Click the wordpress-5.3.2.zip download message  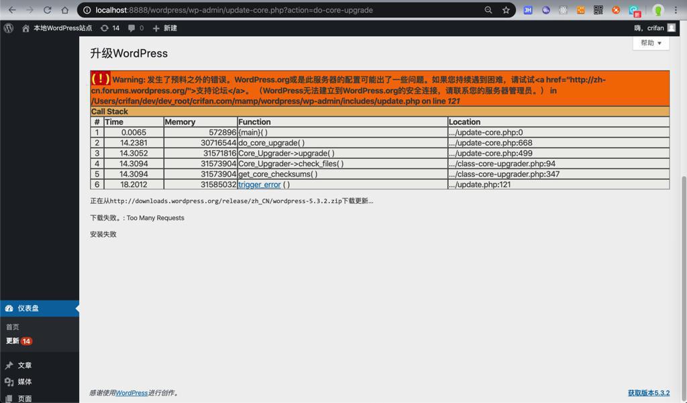point(231,201)
